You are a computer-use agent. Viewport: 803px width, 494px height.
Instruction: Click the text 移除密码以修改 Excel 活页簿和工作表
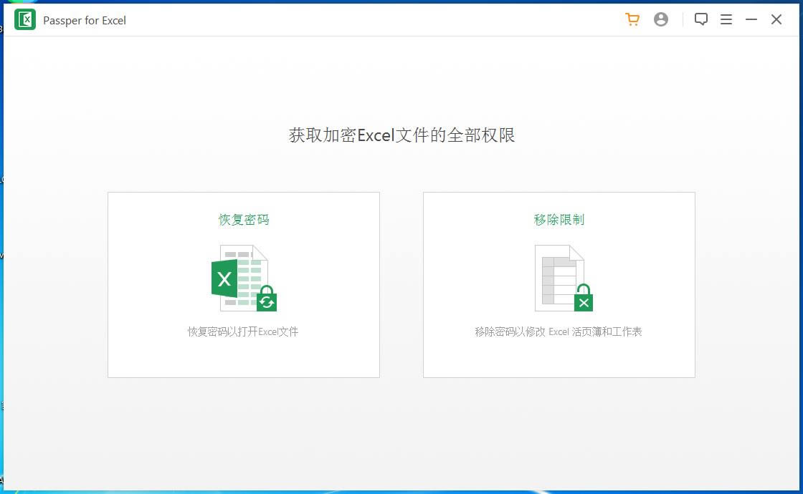pos(559,331)
